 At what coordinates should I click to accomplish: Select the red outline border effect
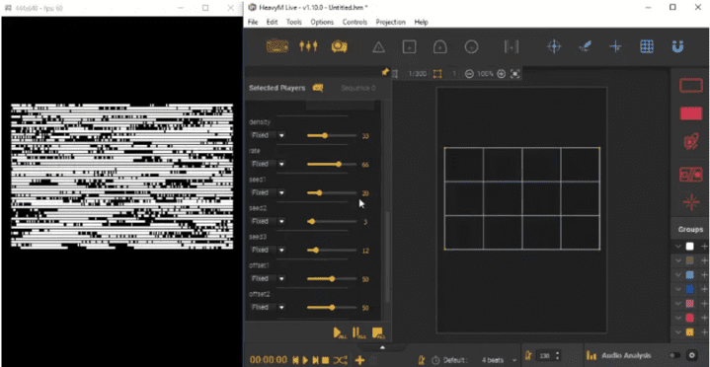691,86
